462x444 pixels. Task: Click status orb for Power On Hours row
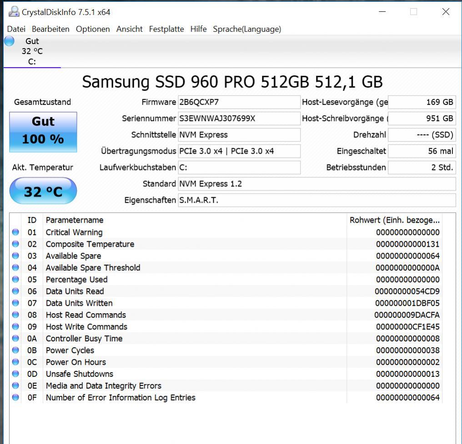pyautogui.click(x=15, y=362)
